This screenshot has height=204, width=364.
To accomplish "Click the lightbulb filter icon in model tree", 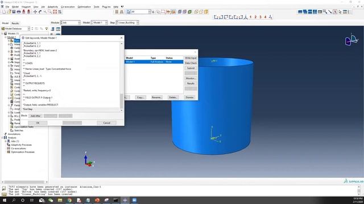I will coord(47,29).
